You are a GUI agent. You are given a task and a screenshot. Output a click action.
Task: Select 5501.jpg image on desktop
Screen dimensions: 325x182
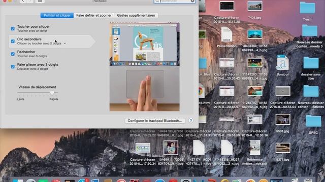coord(283,119)
